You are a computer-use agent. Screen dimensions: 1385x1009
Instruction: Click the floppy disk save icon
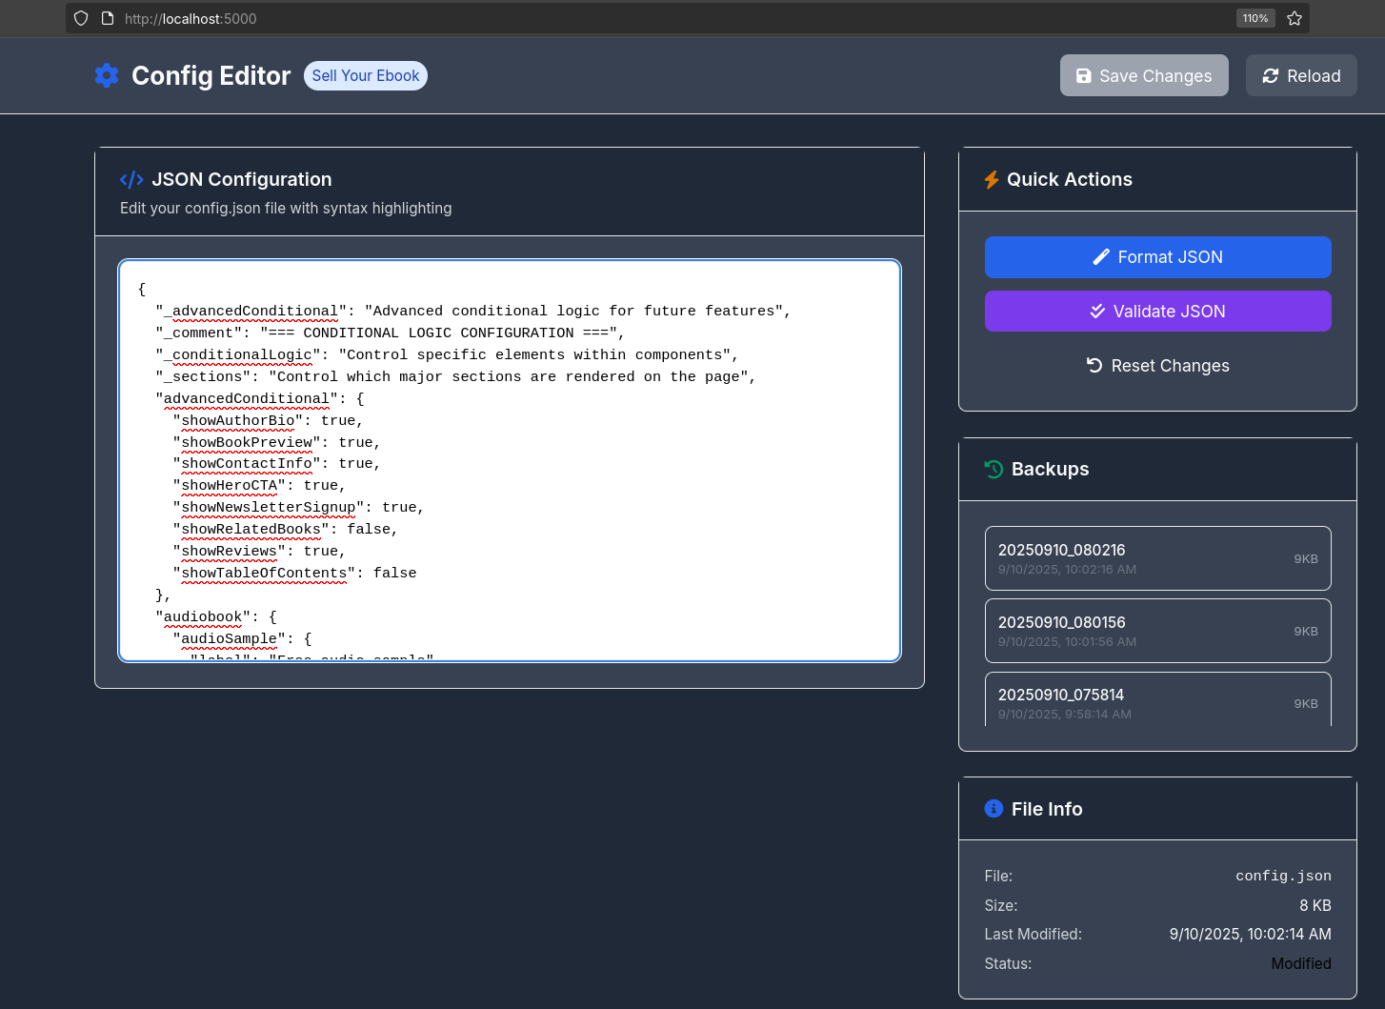[1084, 75]
